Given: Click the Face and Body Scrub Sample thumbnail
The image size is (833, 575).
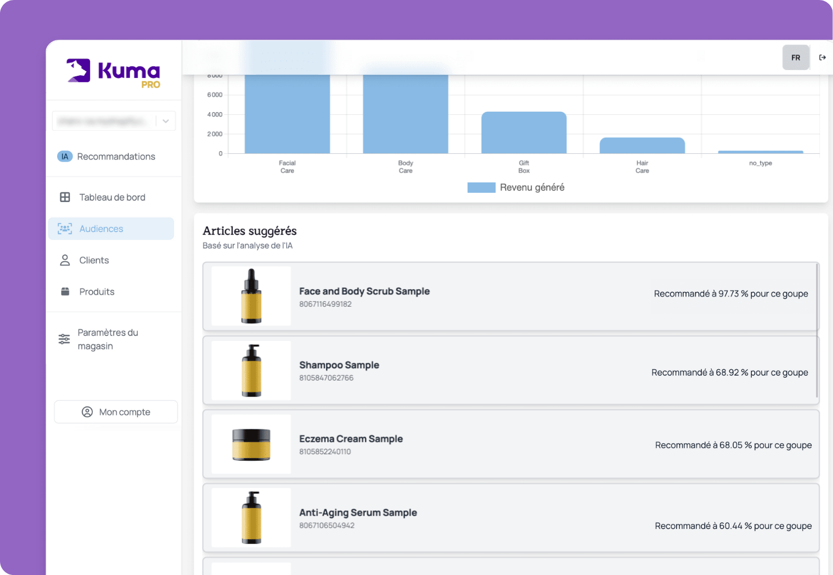Looking at the screenshot, I should pyautogui.click(x=251, y=296).
